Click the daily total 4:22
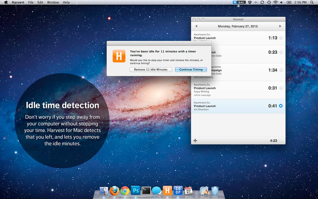The width and height of the screenshot is (318, 199). [273, 140]
